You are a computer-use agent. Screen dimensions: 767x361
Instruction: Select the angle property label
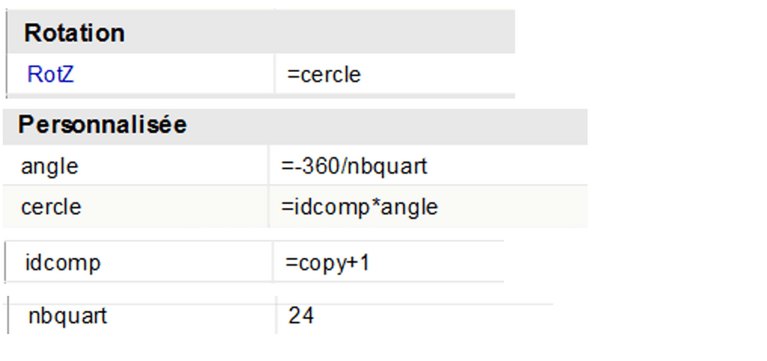click(49, 166)
